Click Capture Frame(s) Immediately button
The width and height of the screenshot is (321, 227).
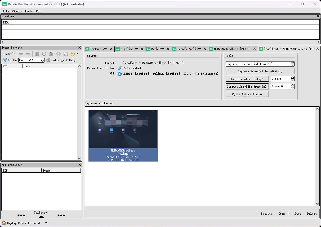click(260, 71)
